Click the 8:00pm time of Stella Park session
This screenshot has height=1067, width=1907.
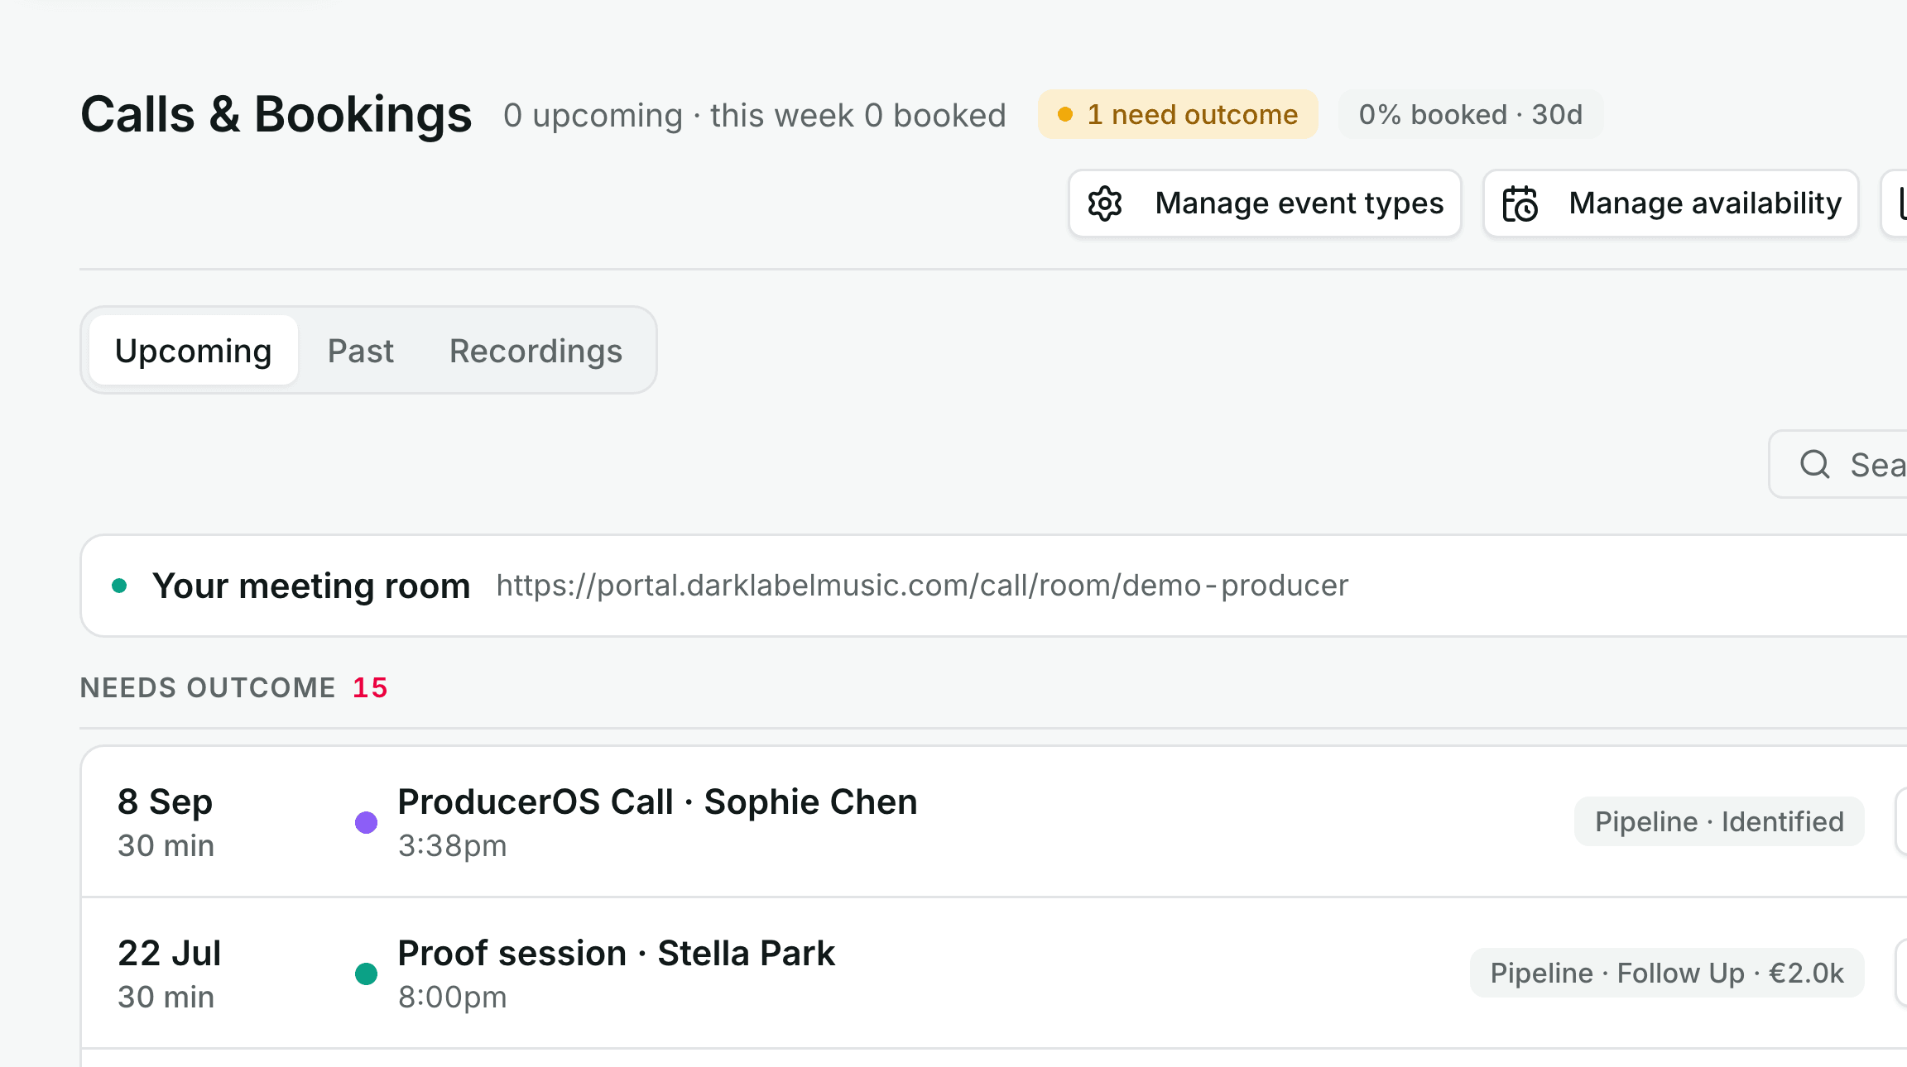(452, 997)
